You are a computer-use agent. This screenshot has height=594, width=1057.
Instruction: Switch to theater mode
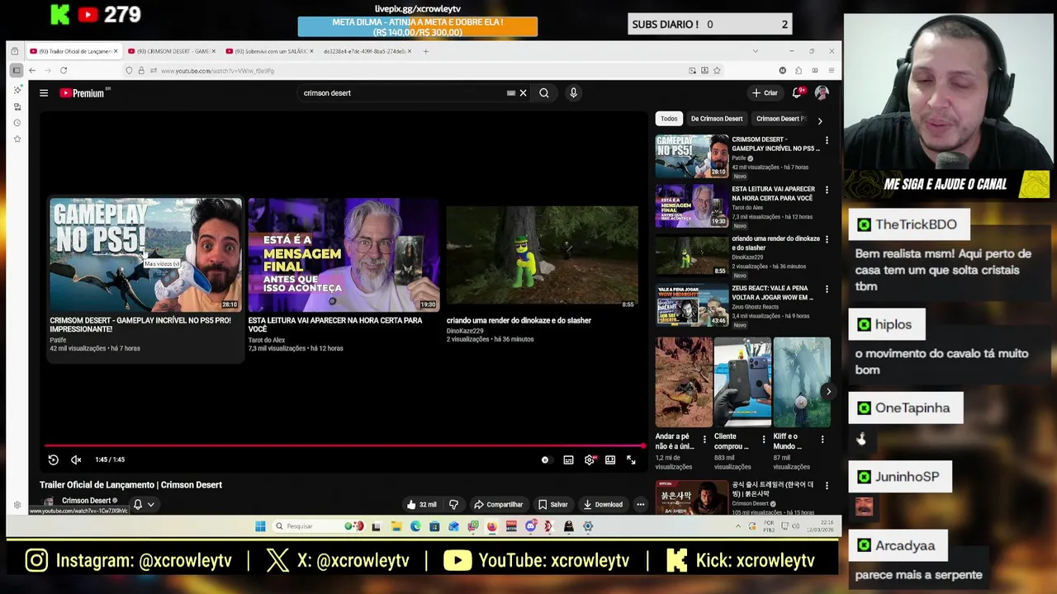(610, 460)
